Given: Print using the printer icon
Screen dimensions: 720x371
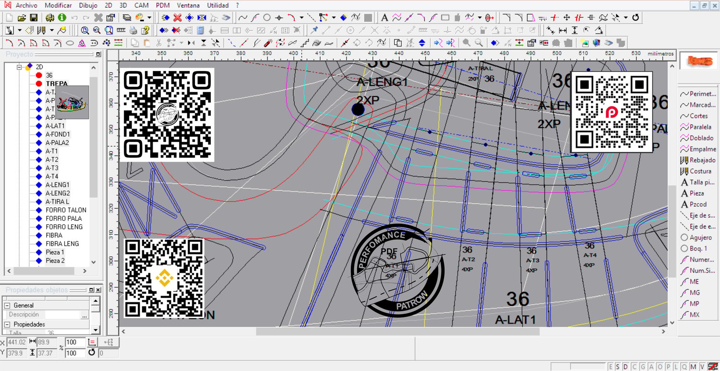Looking at the screenshot, I should coord(133,30).
